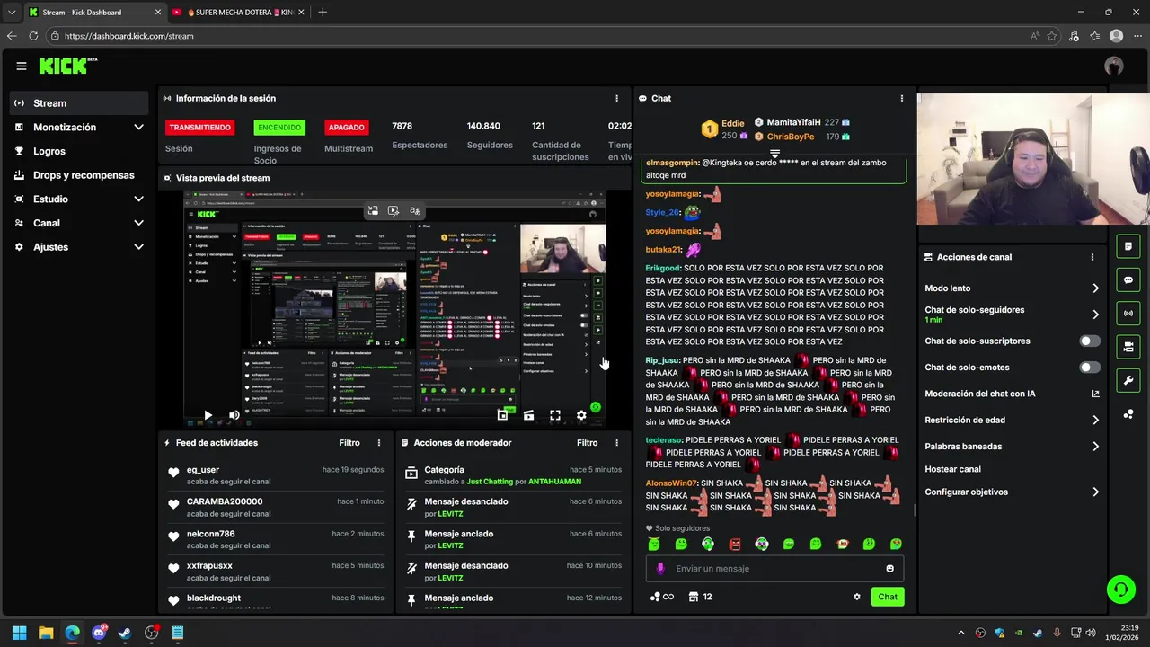Click the browser address bar
1150x647 pixels.
[x=539, y=36]
